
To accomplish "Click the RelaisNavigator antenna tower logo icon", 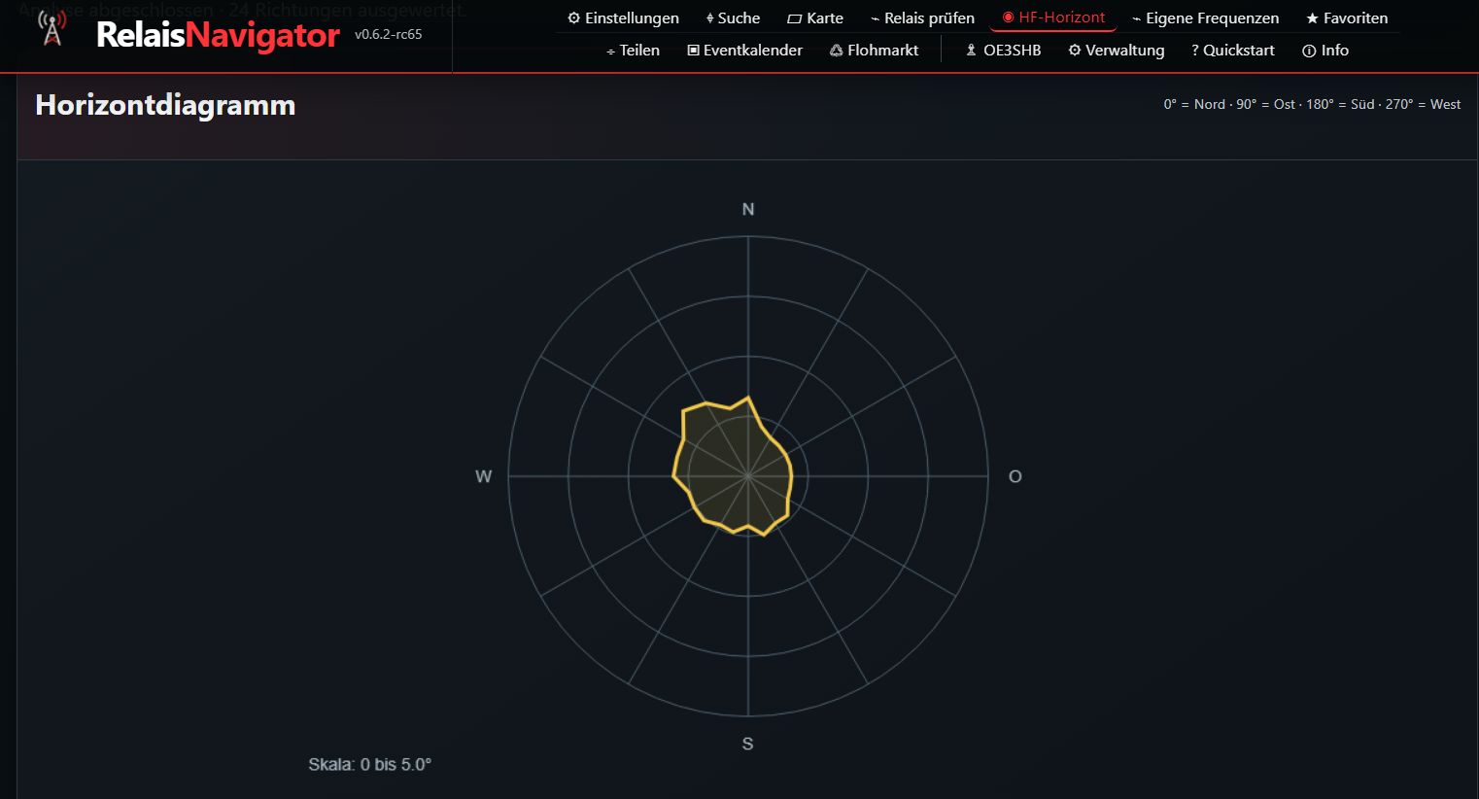I will (x=52, y=28).
